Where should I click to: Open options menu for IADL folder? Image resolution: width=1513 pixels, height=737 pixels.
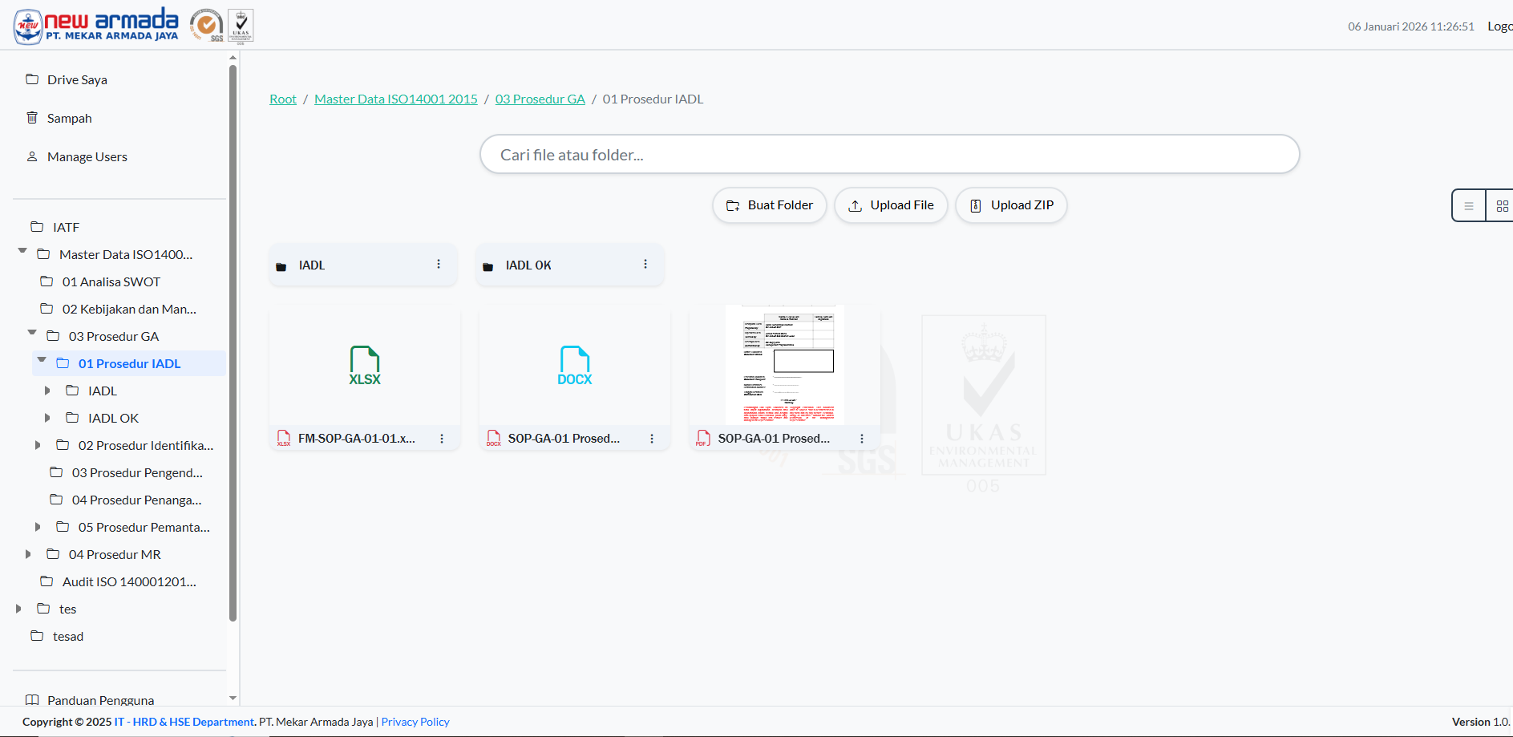tap(439, 264)
